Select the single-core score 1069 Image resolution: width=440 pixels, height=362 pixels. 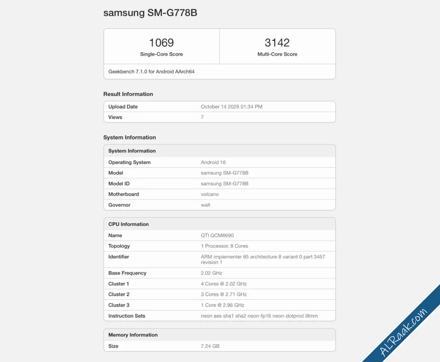pos(162,42)
